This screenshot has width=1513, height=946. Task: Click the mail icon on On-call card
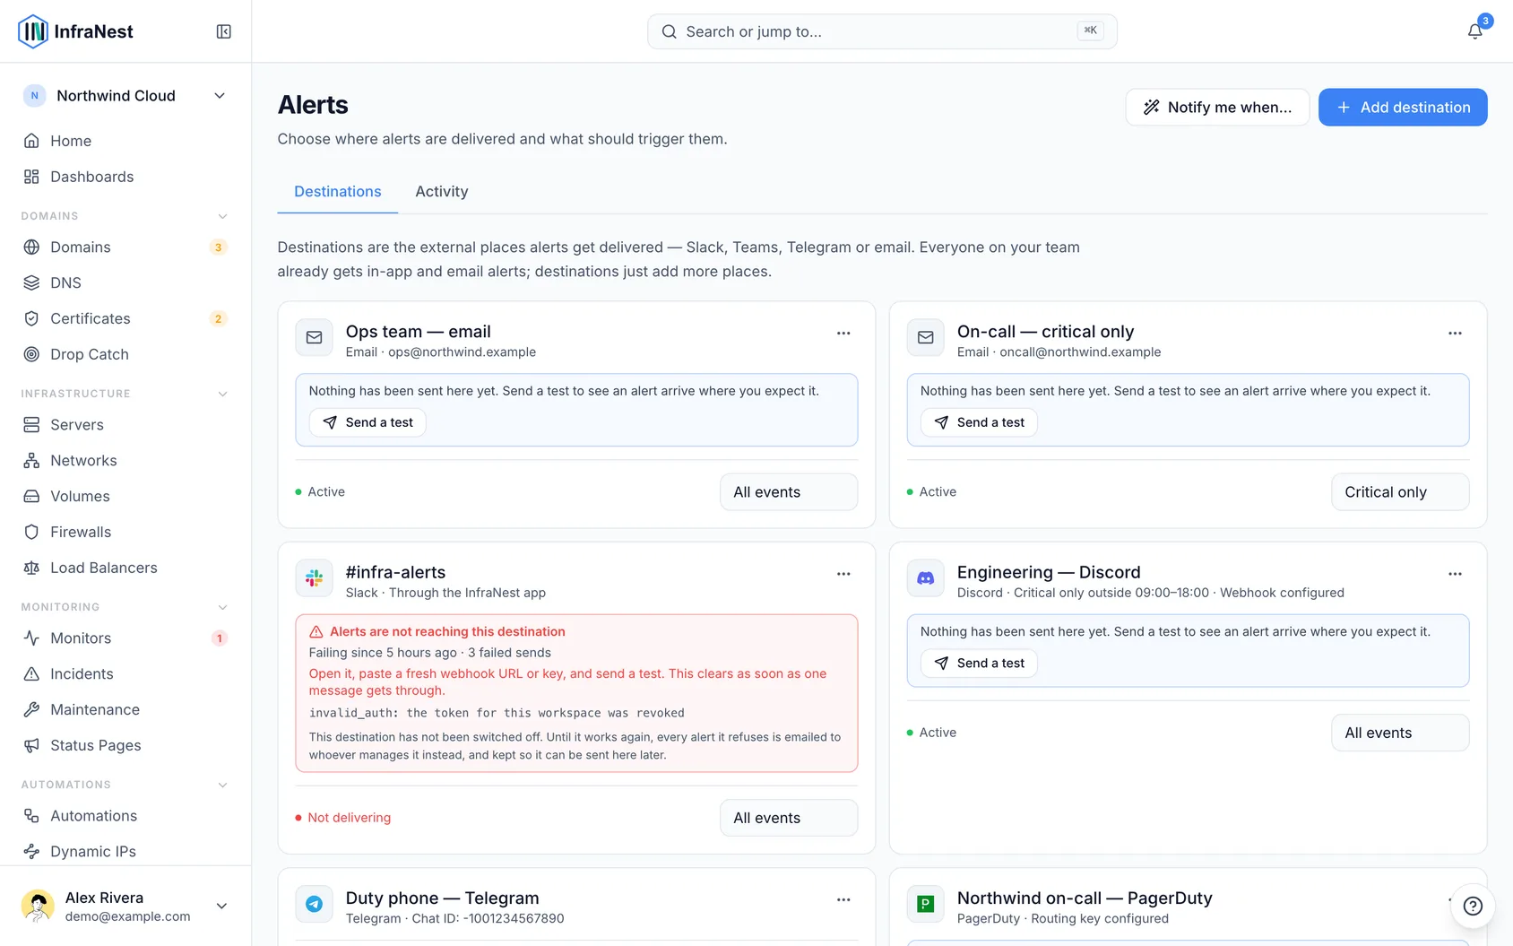(926, 338)
